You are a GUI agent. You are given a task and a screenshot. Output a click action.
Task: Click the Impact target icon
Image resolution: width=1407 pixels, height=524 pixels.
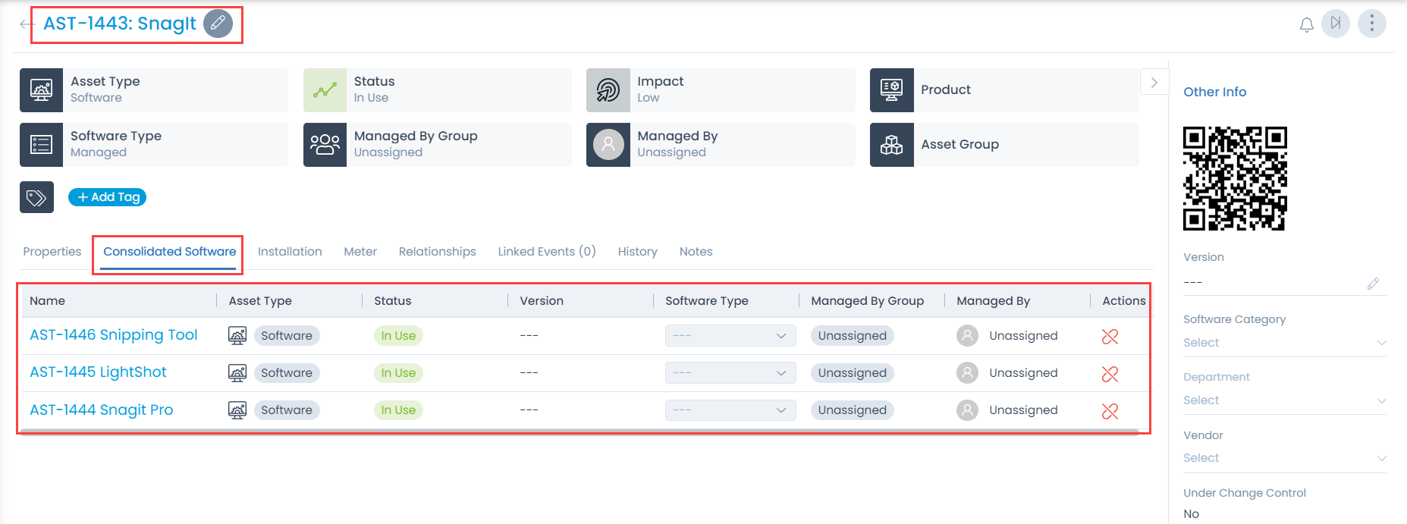tap(608, 90)
